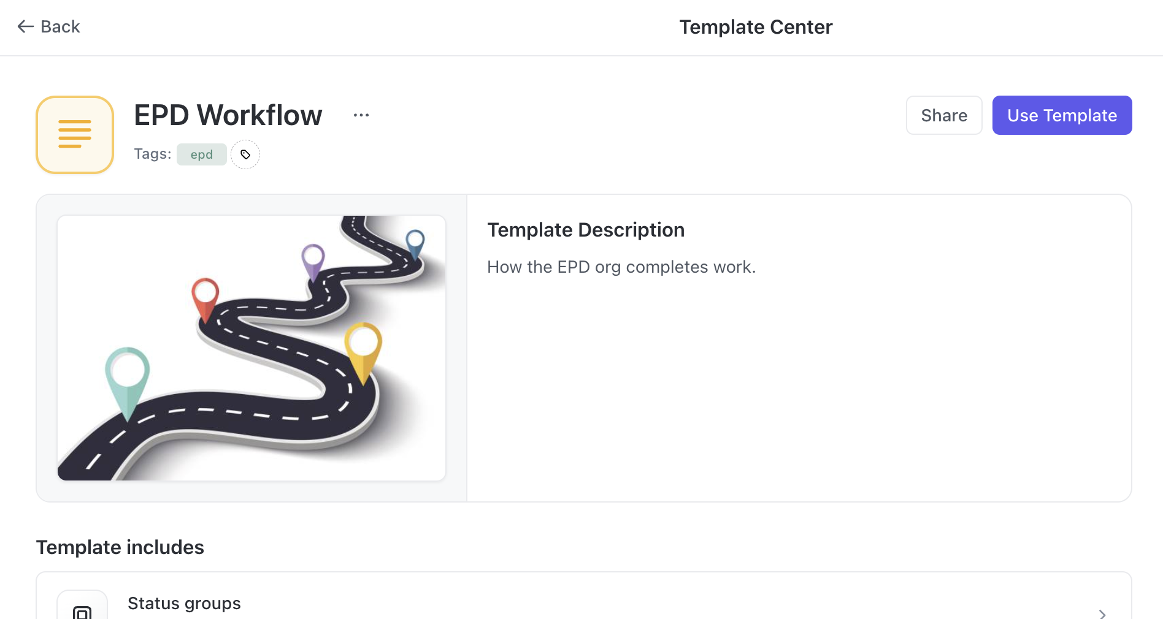Click the Back text label
1163x619 pixels.
pyautogui.click(x=60, y=26)
